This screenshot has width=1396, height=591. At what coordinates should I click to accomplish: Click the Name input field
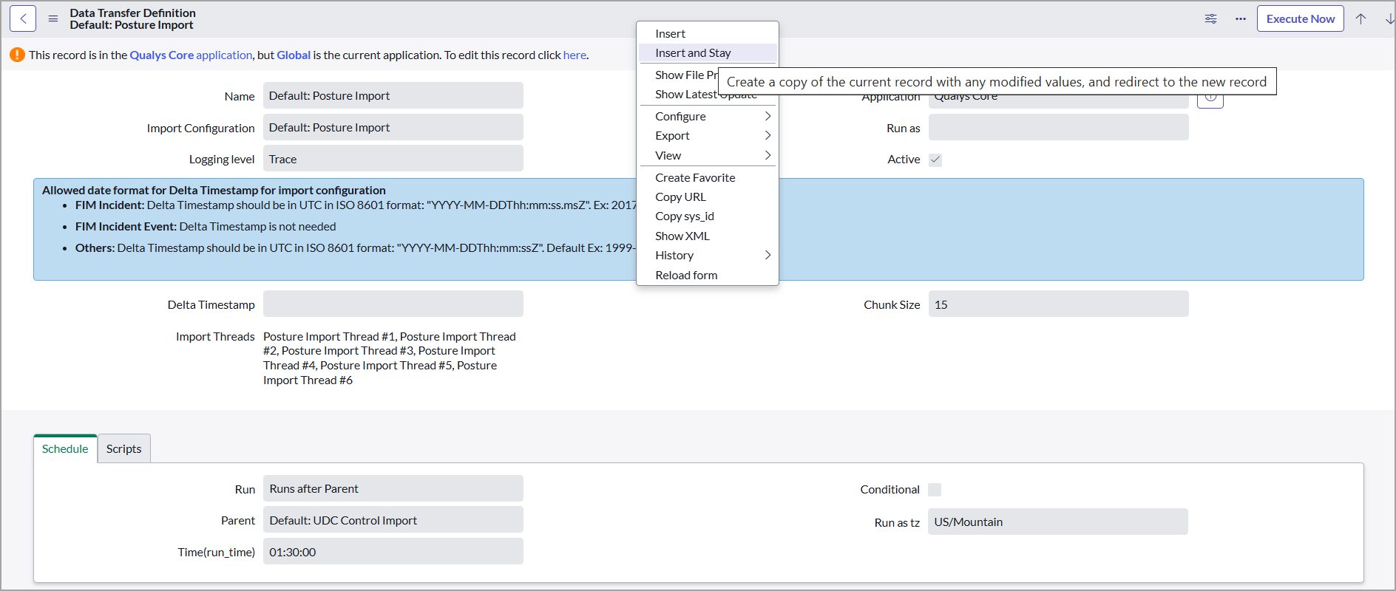393,95
